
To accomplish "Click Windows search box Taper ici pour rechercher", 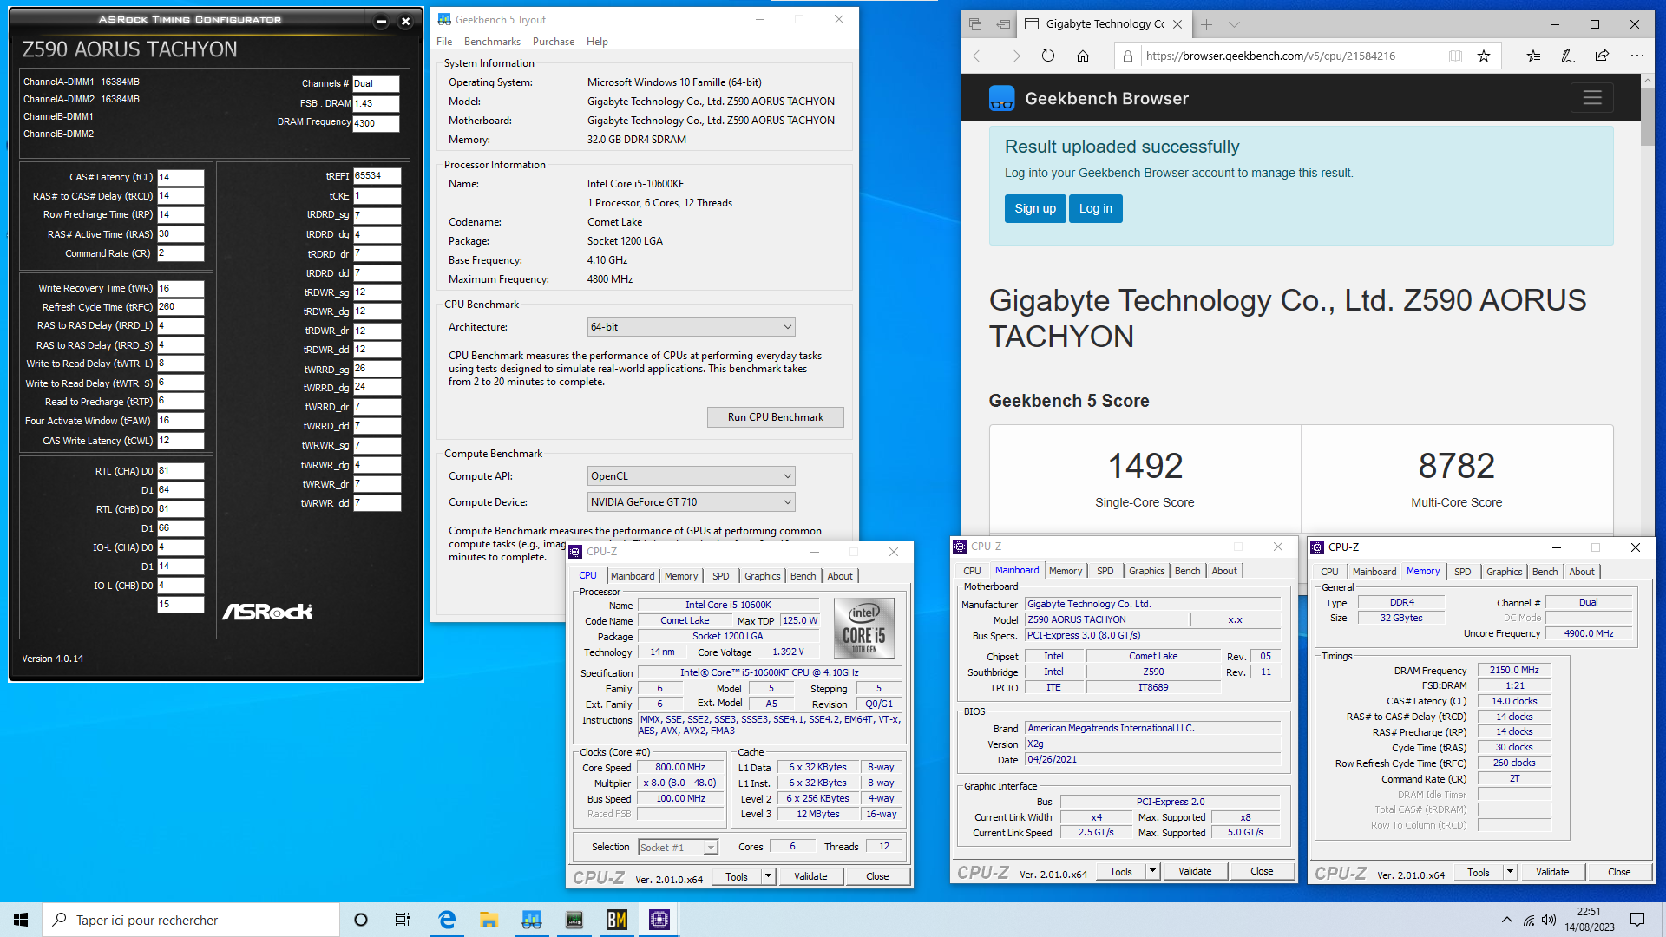I will [x=191, y=920].
